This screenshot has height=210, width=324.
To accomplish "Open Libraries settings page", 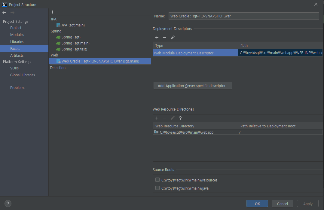I will coord(17,42).
